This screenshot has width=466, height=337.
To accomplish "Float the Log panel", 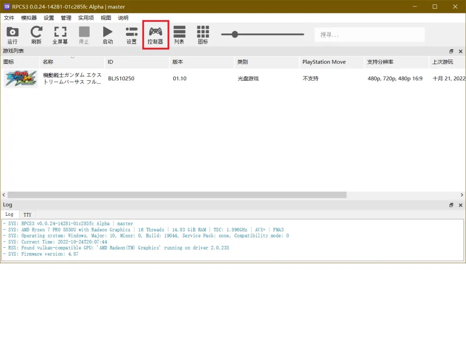I will click(451, 205).
